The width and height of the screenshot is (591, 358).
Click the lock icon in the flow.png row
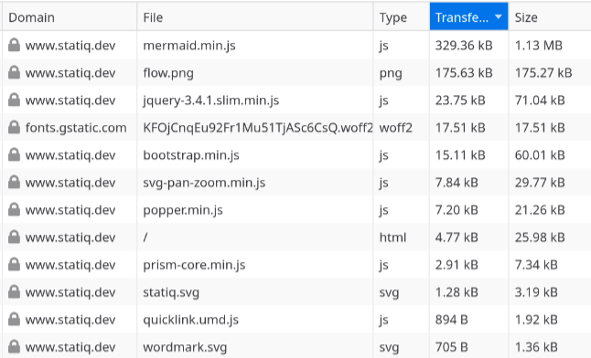15,73
